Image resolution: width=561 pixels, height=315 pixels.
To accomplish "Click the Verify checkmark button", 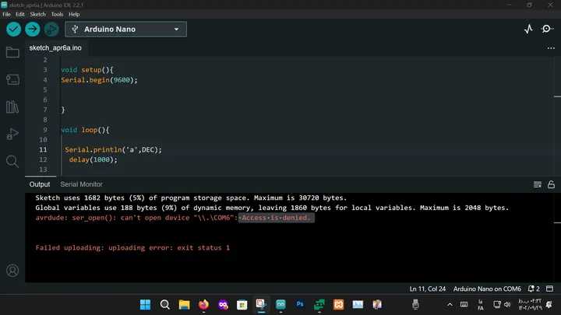I will (13, 30).
